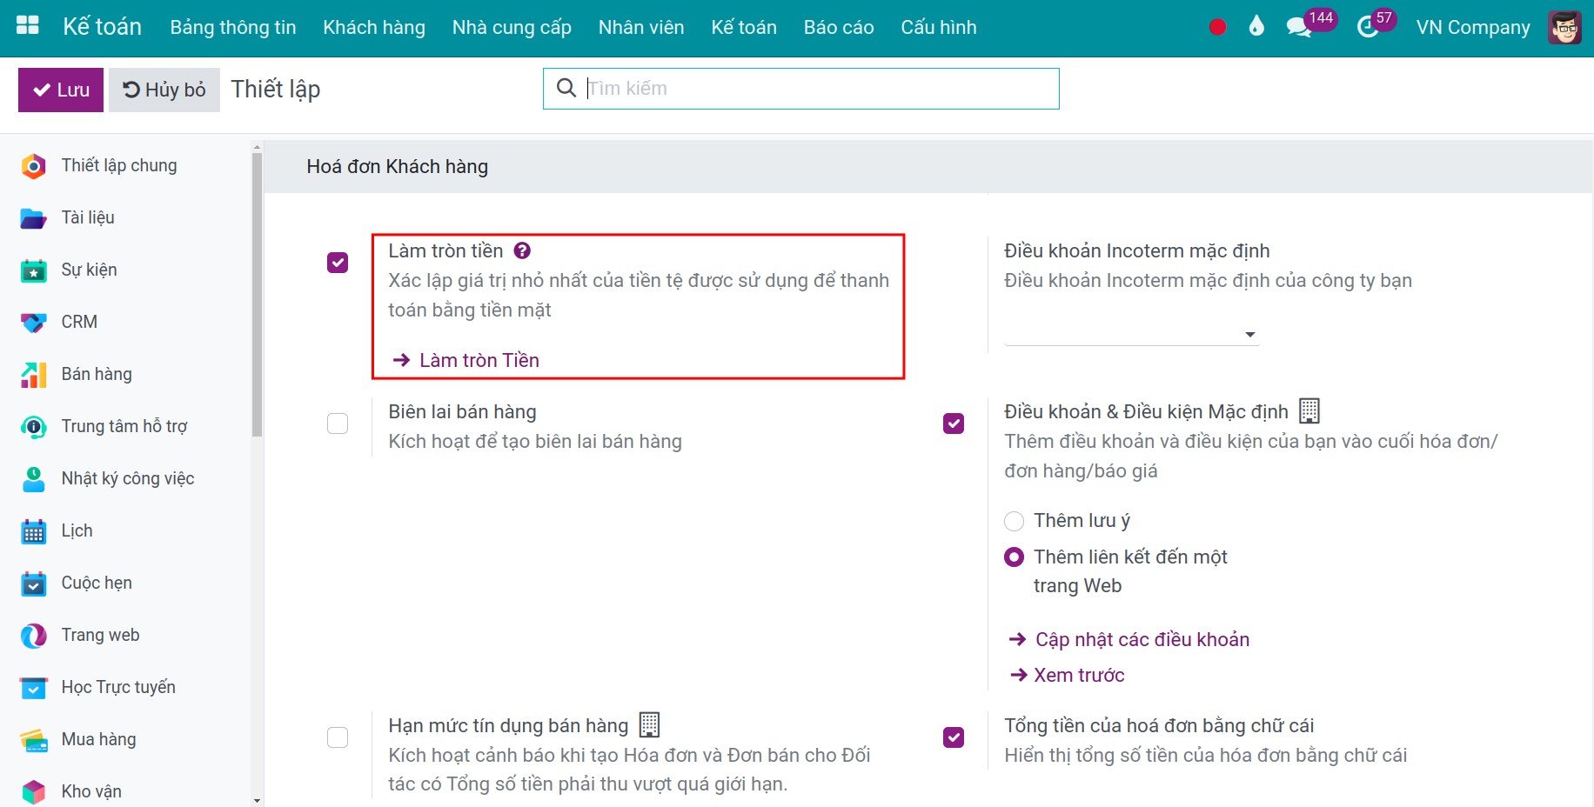Screen dimensions: 1594x807
Task: Click building icon next to Hạn mức tín dụng
Action: [649, 724]
